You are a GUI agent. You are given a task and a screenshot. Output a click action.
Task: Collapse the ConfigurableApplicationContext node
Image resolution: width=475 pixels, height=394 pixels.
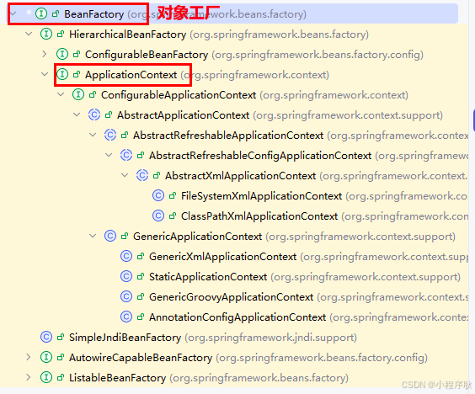(x=61, y=94)
